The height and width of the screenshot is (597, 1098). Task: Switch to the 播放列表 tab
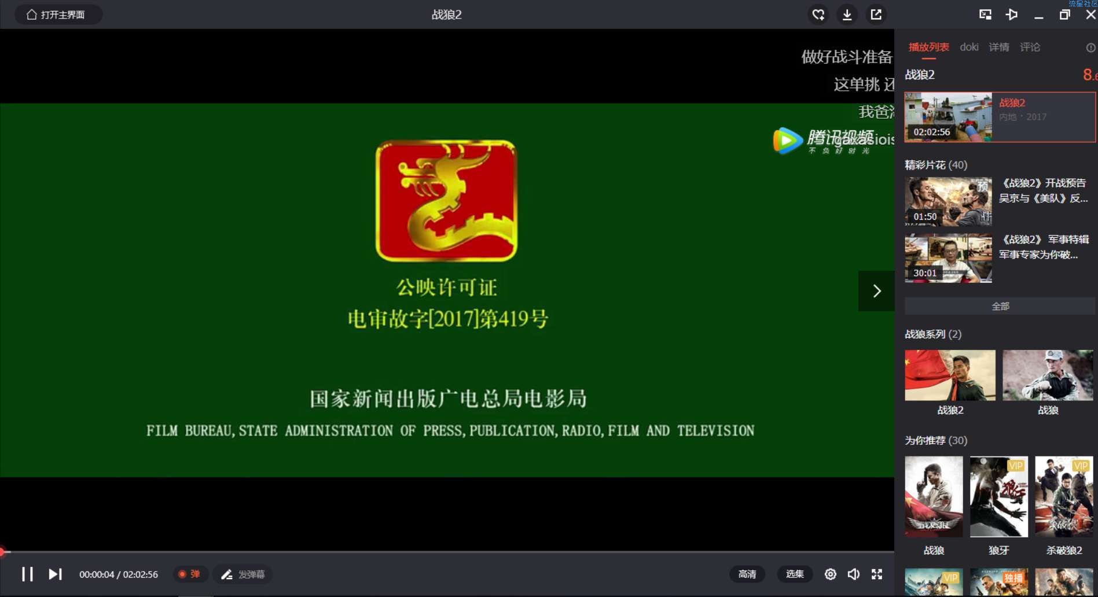click(928, 47)
